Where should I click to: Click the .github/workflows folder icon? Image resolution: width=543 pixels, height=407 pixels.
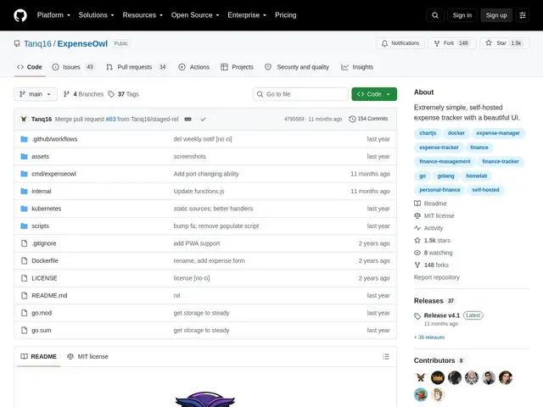pos(24,139)
